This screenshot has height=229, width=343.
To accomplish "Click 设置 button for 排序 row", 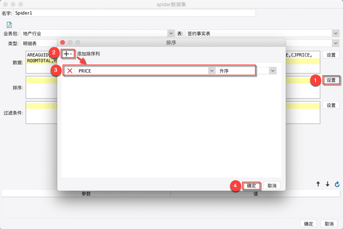I will pos(331,80).
